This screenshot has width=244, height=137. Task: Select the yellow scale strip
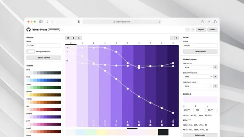pyautogui.click(x=44, y=95)
